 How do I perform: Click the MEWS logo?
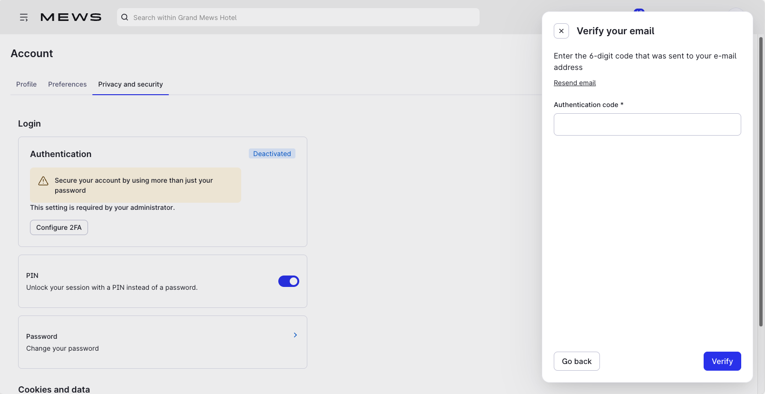click(71, 18)
